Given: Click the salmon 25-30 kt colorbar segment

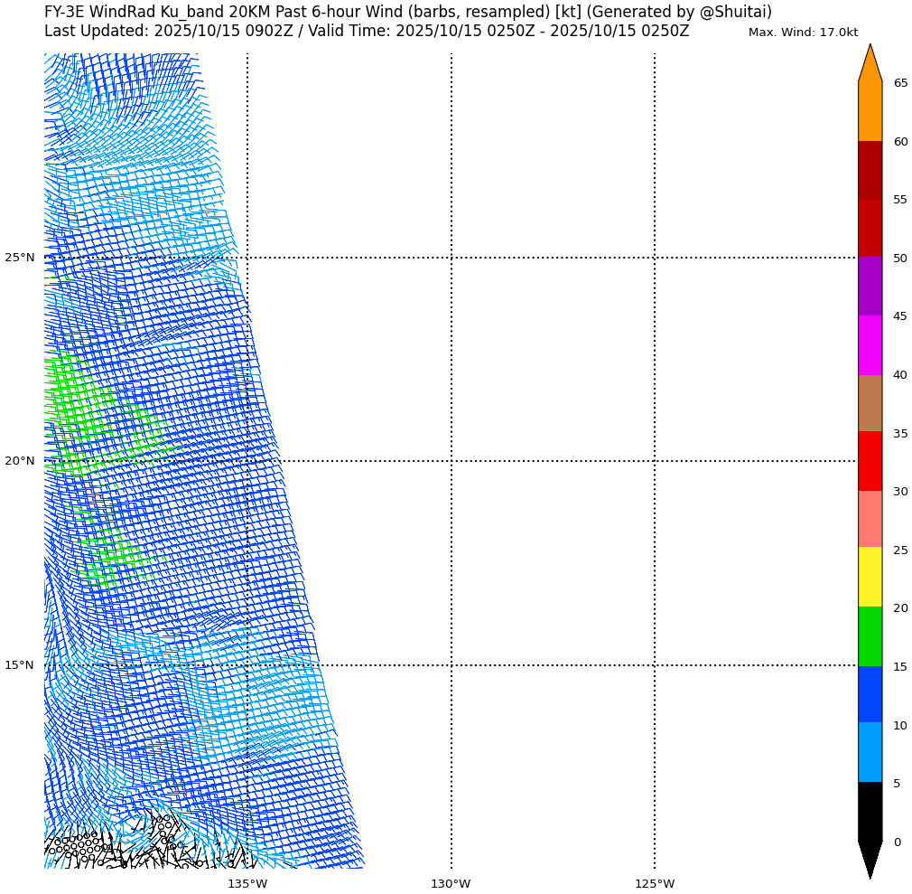Looking at the screenshot, I should (x=870, y=519).
